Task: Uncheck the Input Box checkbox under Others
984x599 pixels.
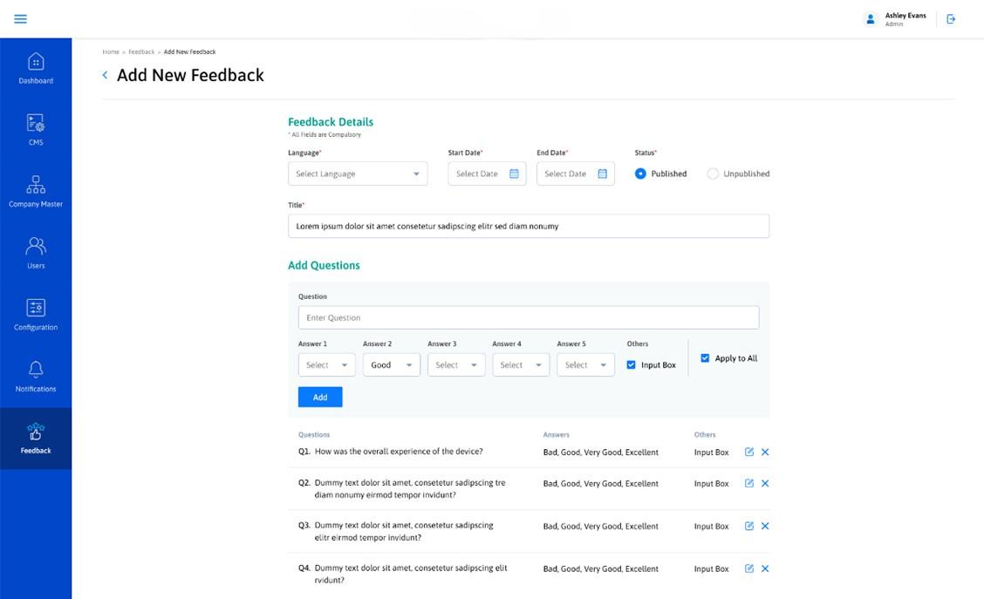Action: (632, 364)
